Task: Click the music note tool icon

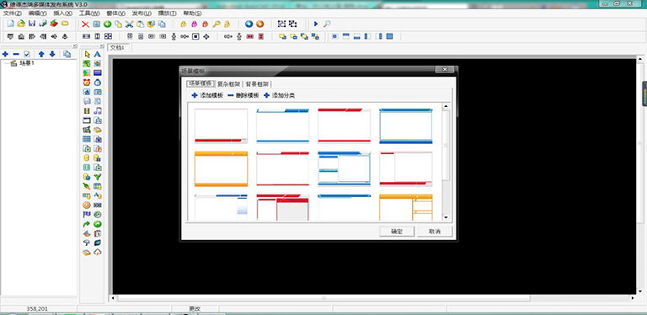Action: click(98, 111)
